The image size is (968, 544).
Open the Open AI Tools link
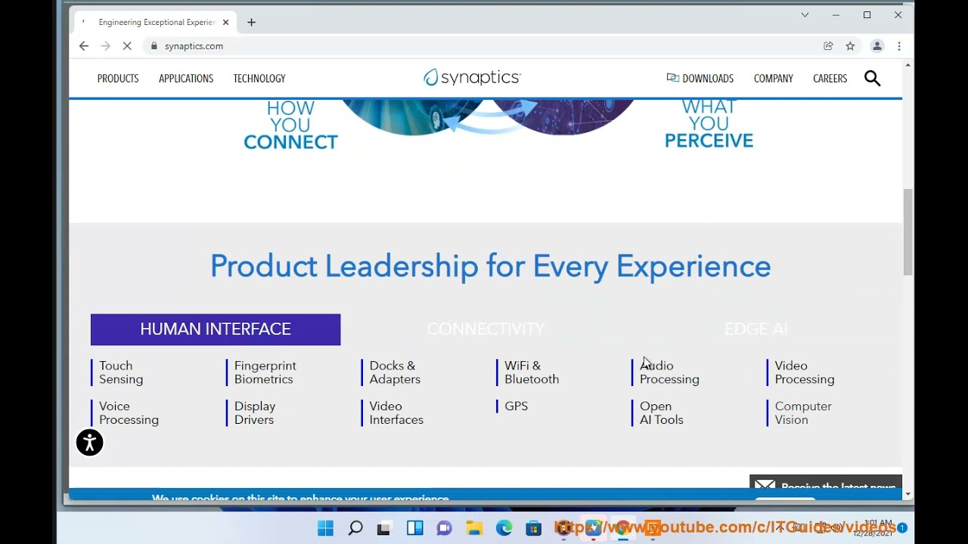click(661, 413)
